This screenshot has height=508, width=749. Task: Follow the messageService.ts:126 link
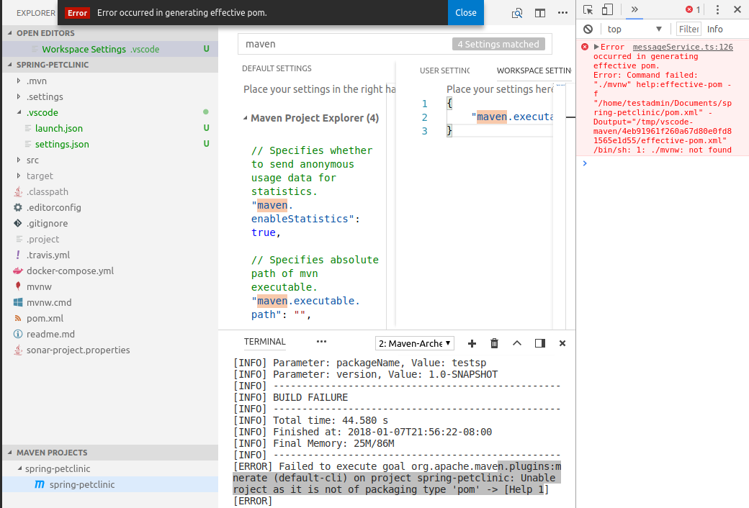click(x=683, y=47)
